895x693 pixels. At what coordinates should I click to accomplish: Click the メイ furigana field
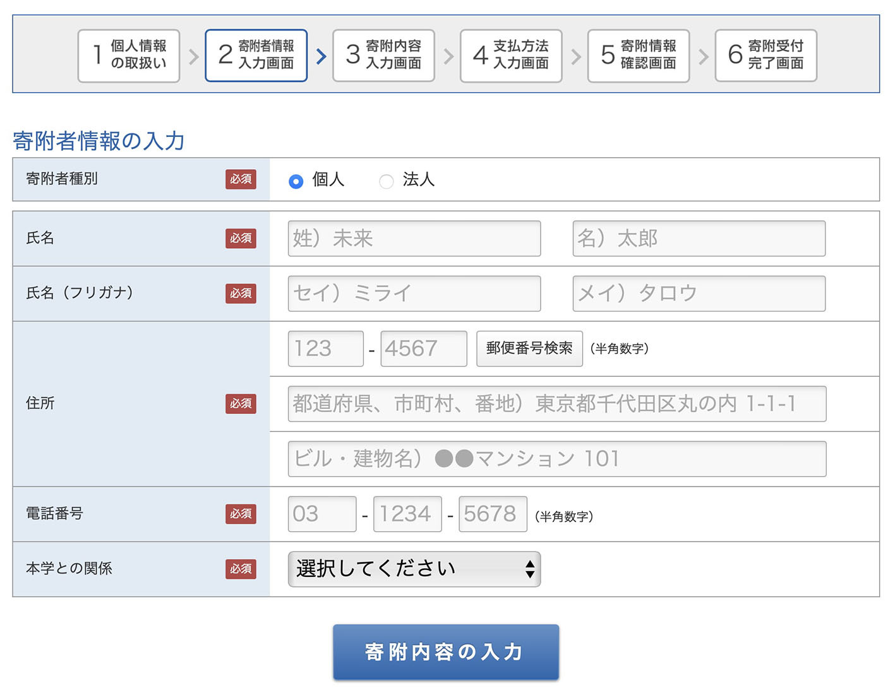(x=699, y=293)
